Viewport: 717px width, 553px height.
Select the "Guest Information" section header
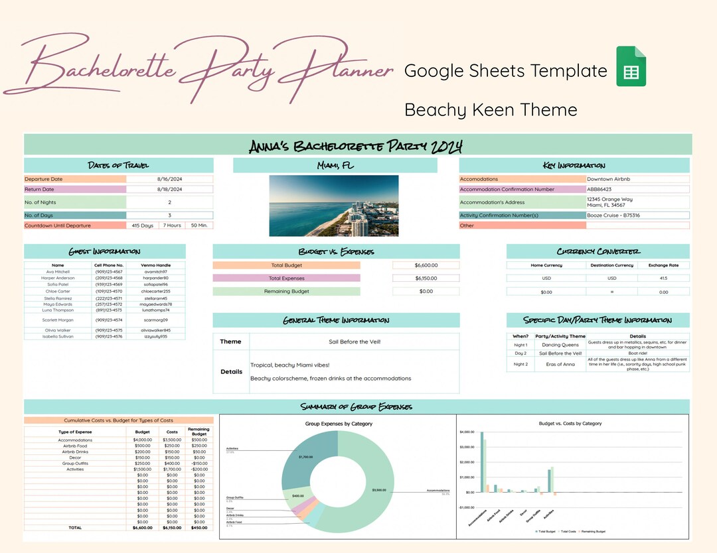pos(105,251)
